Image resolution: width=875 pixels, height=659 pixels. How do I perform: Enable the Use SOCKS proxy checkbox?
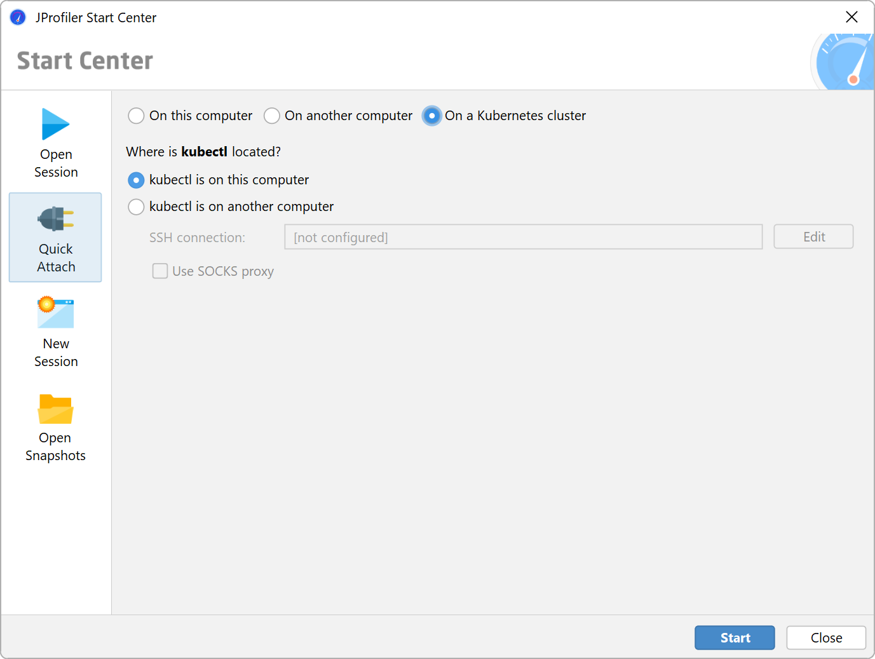click(160, 271)
